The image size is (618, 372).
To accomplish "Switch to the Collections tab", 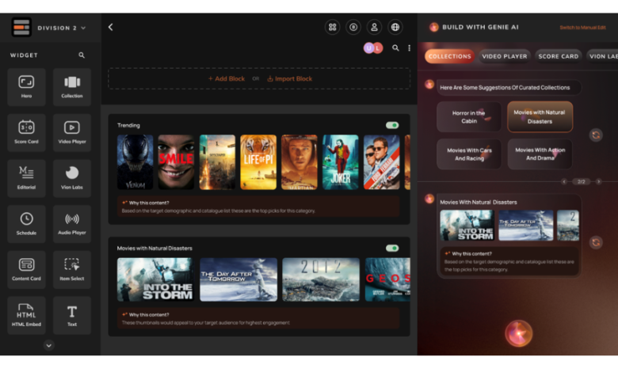I will (x=450, y=56).
